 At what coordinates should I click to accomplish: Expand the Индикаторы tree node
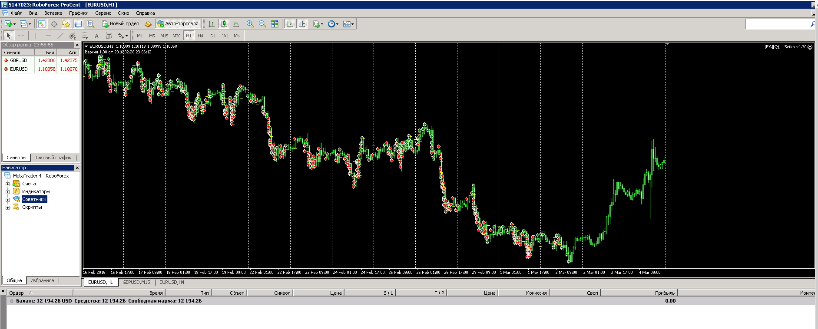7,192
